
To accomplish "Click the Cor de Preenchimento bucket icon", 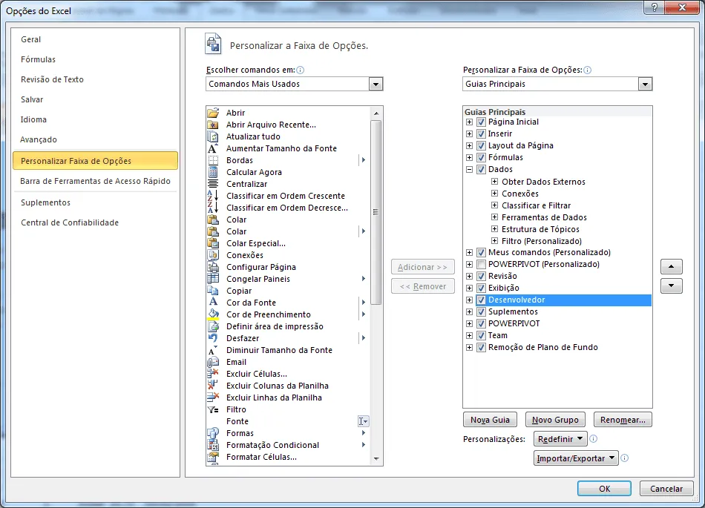I will pos(213,314).
